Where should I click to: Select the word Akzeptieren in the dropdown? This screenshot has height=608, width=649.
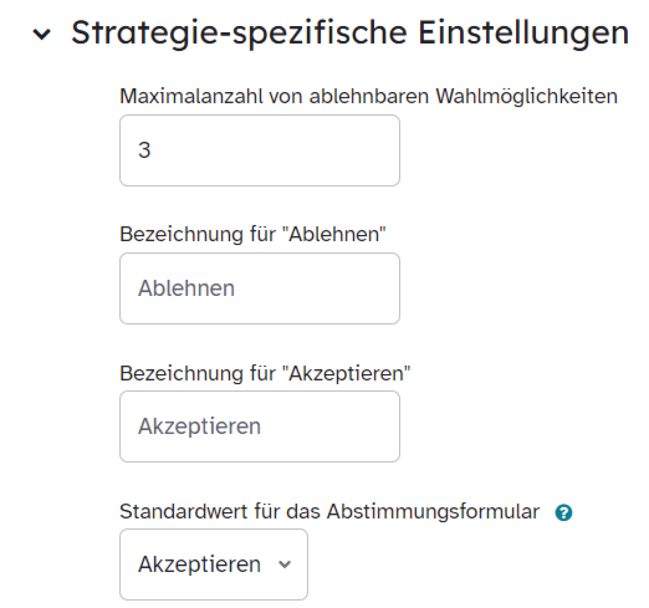click(x=199, y=564)
